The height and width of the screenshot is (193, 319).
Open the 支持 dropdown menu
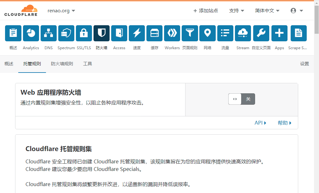pyautogui.click(x=236, y=11)
